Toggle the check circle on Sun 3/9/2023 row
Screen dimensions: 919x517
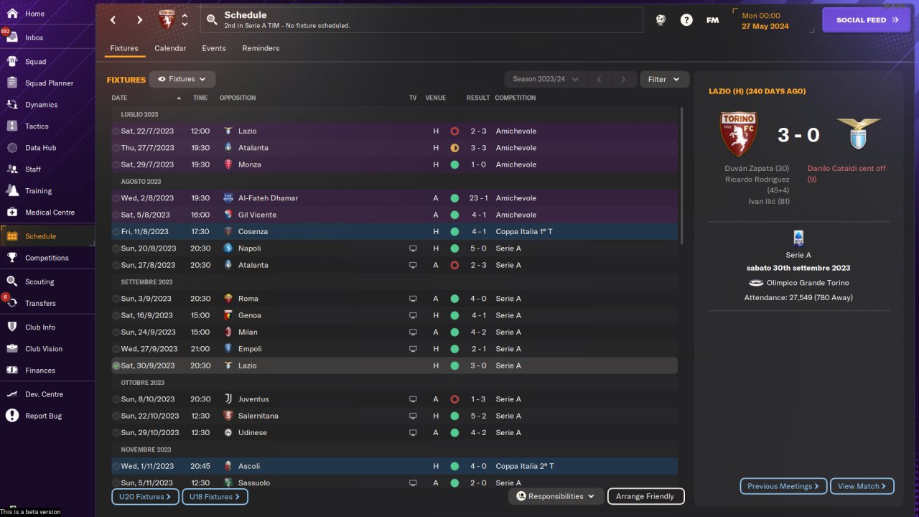coord(116,299)
